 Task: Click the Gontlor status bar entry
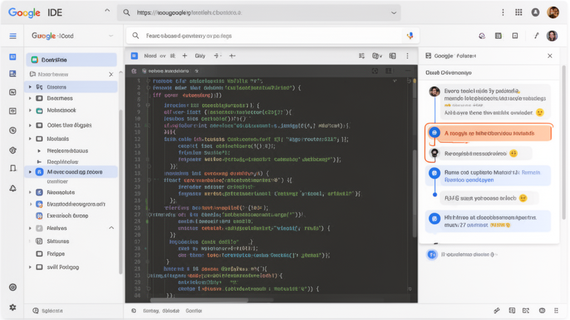194,311
